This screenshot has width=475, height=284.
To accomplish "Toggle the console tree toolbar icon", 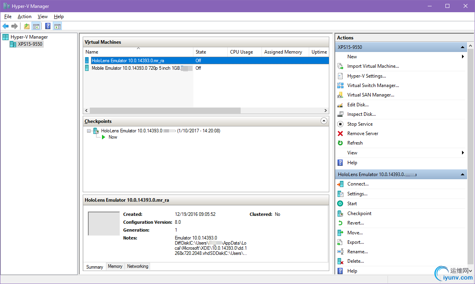I will tap(36, 26).
